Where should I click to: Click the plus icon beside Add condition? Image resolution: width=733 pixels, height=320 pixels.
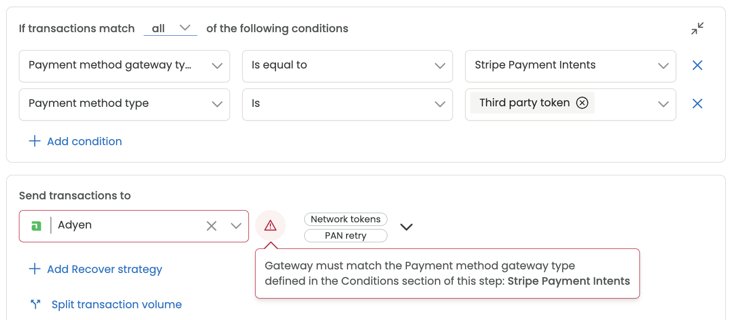click(x=35, y=141)
